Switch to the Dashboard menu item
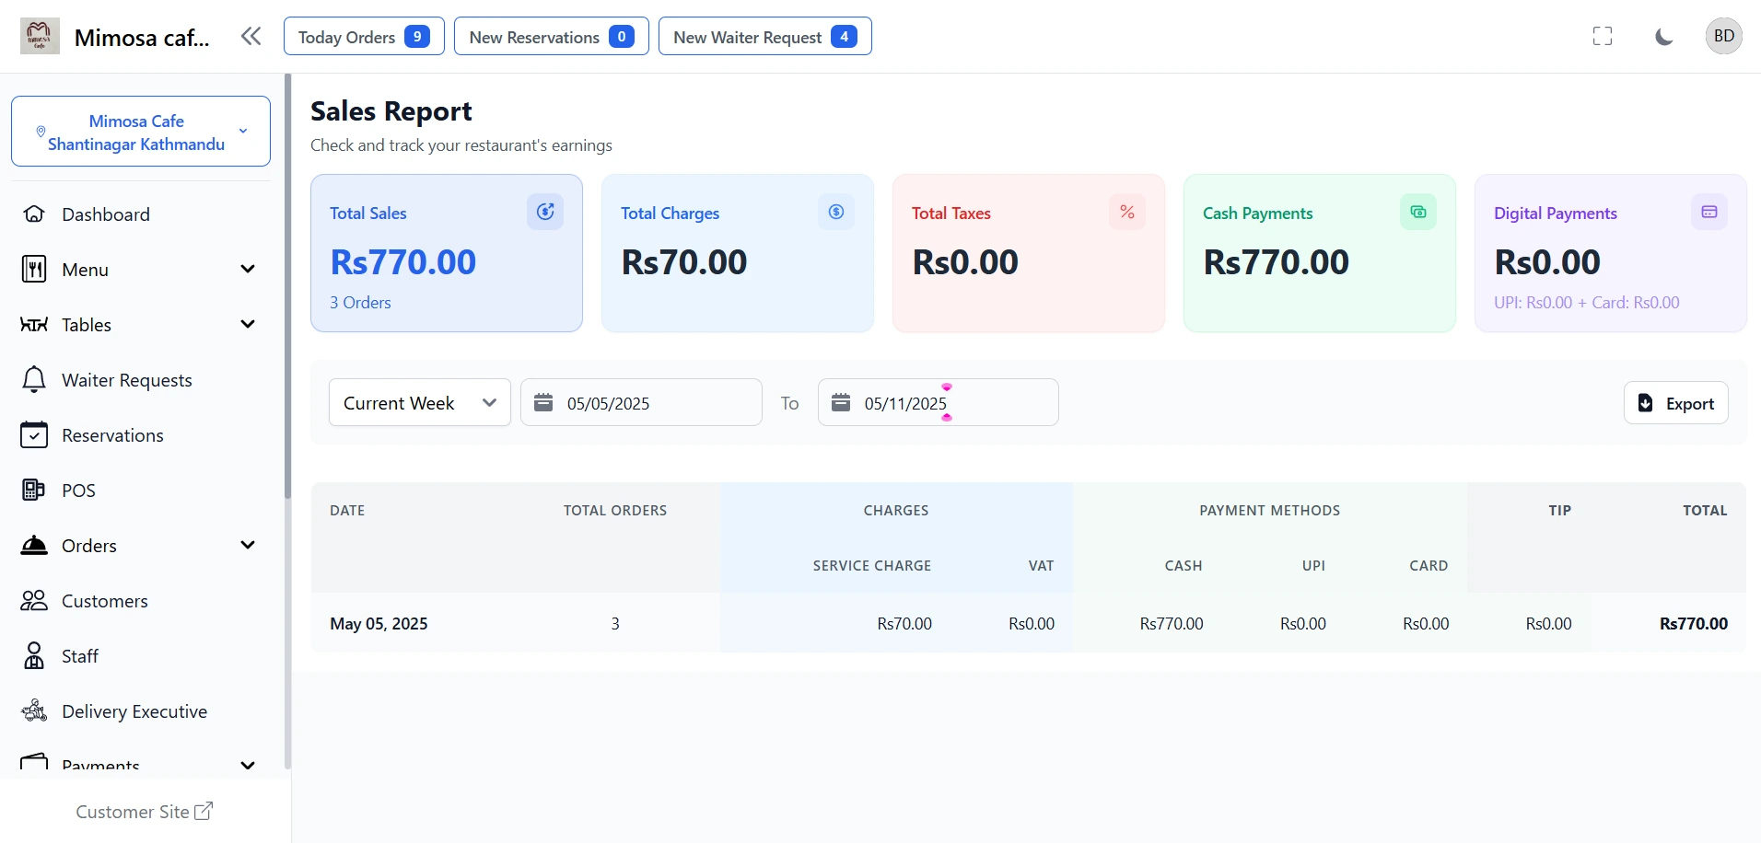1761x843 pixels. [x=108, y=214]
